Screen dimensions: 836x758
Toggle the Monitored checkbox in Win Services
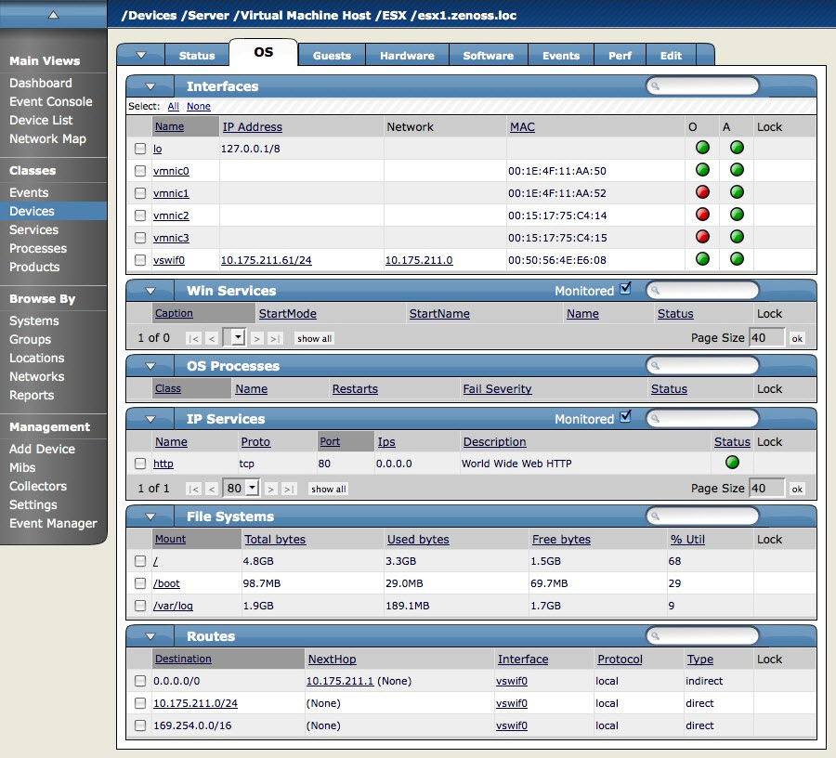click(x=625, y=290)
